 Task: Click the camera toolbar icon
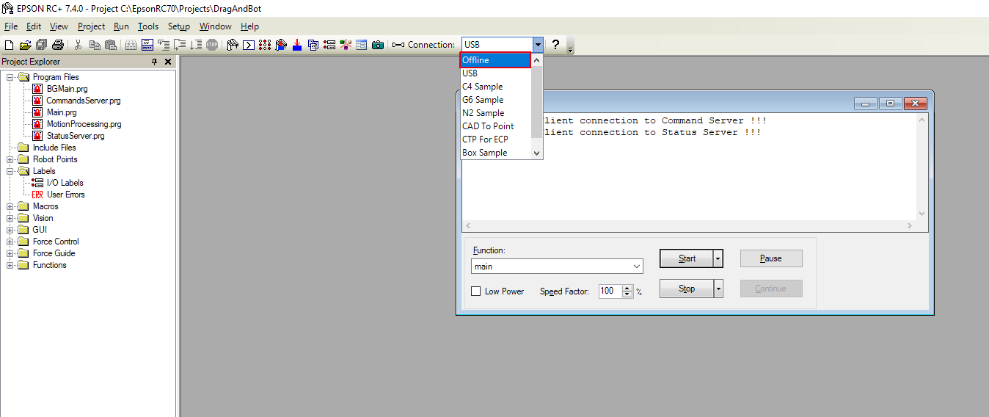click(377, 45)
